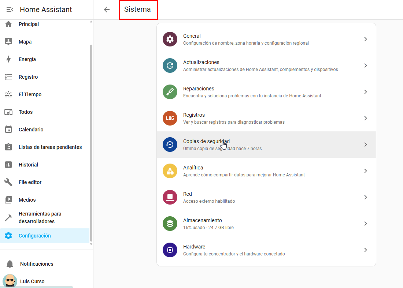403x288 pixels.
Task: Click the Energía lightning bolt icon
Action: tap(8, 59)
